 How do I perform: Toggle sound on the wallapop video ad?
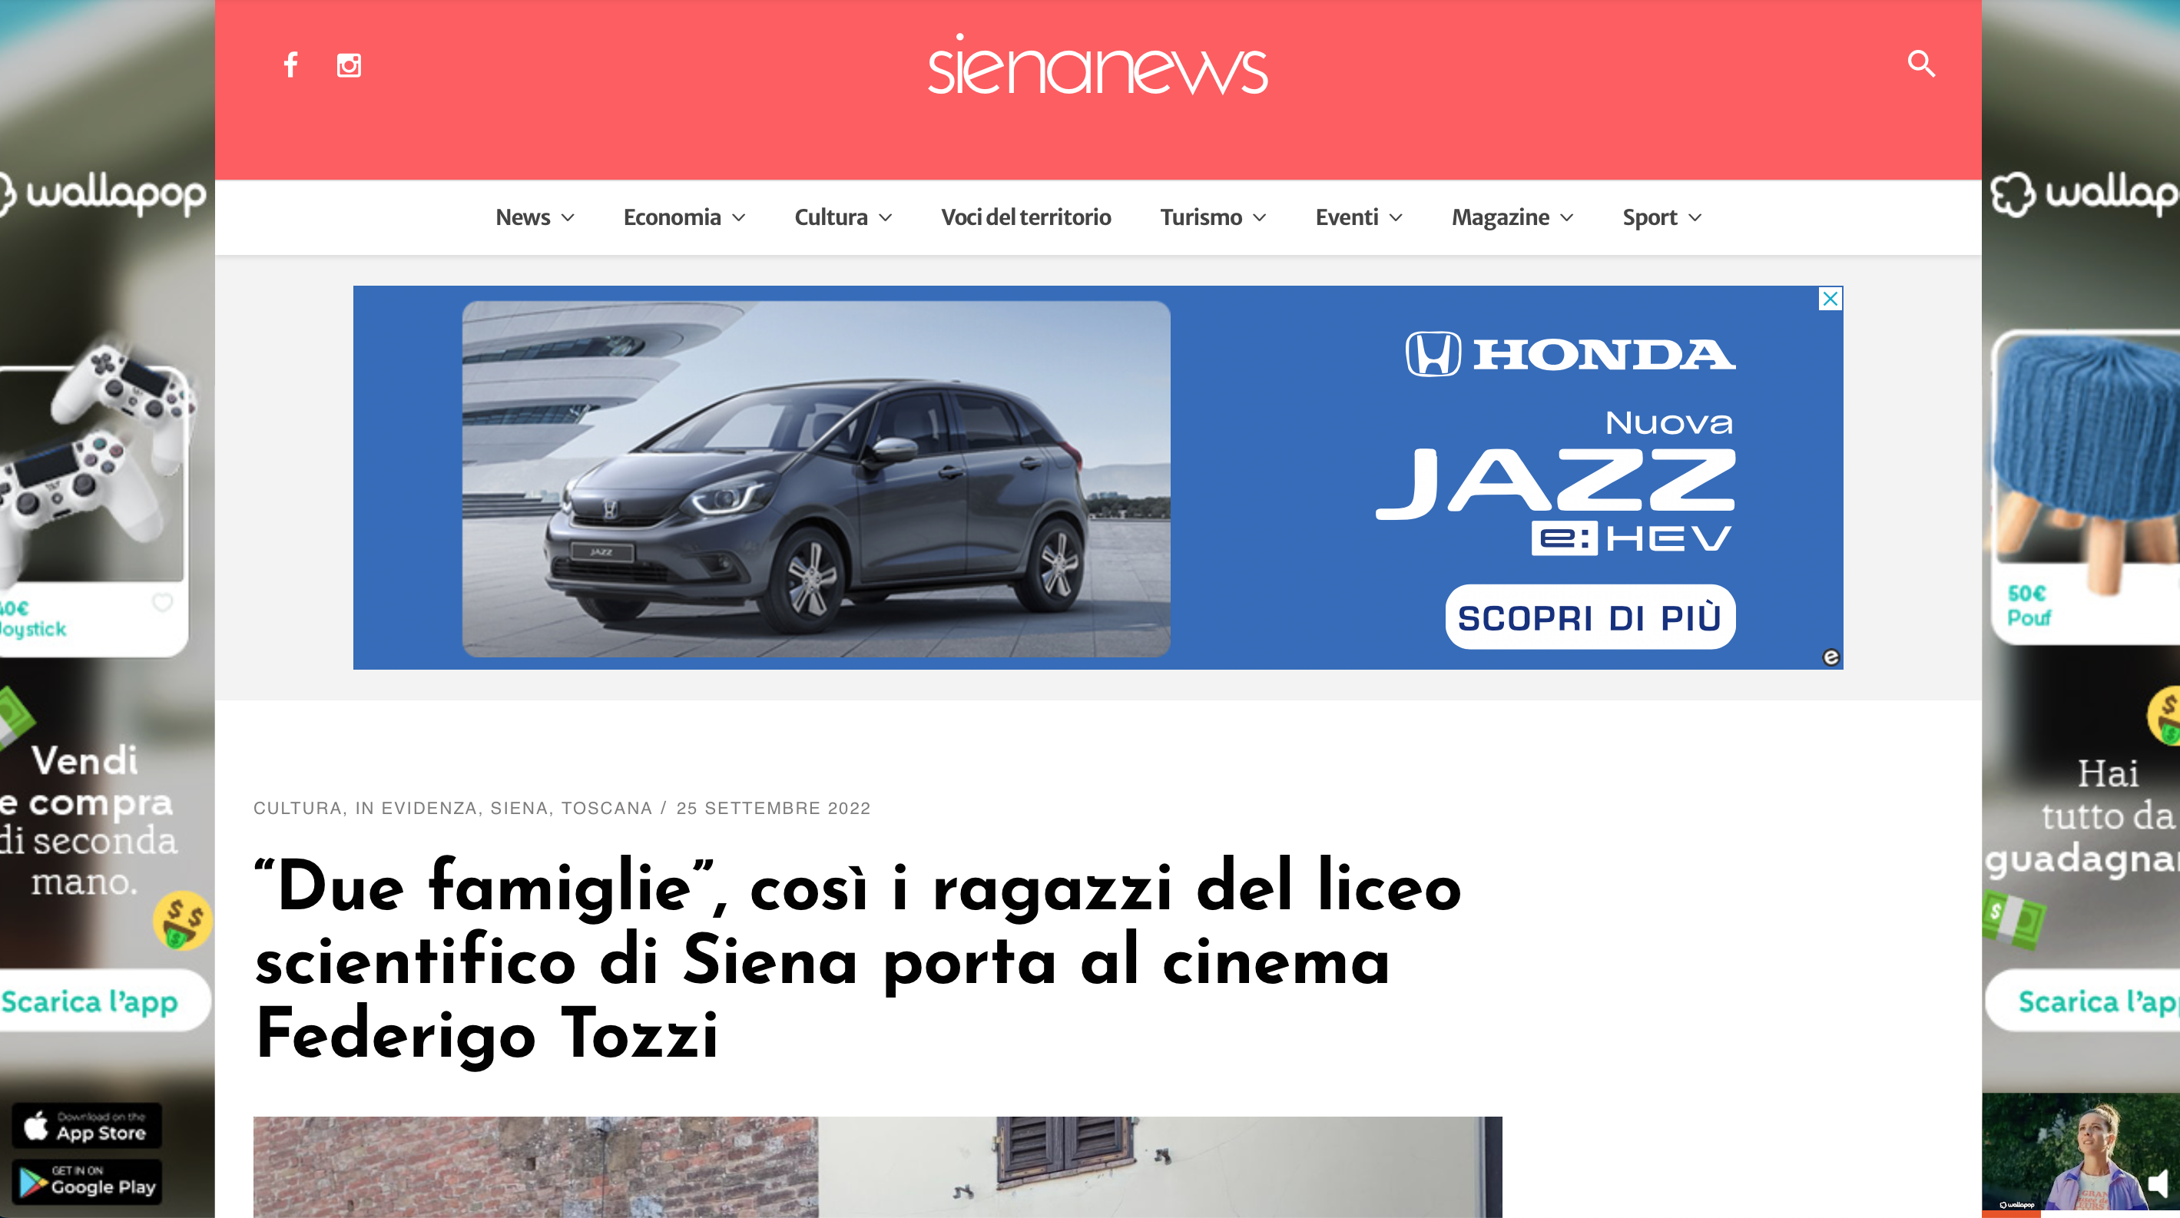(2157, 1183)
